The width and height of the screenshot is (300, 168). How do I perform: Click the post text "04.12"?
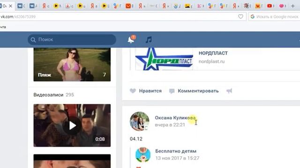click(136, 139)
